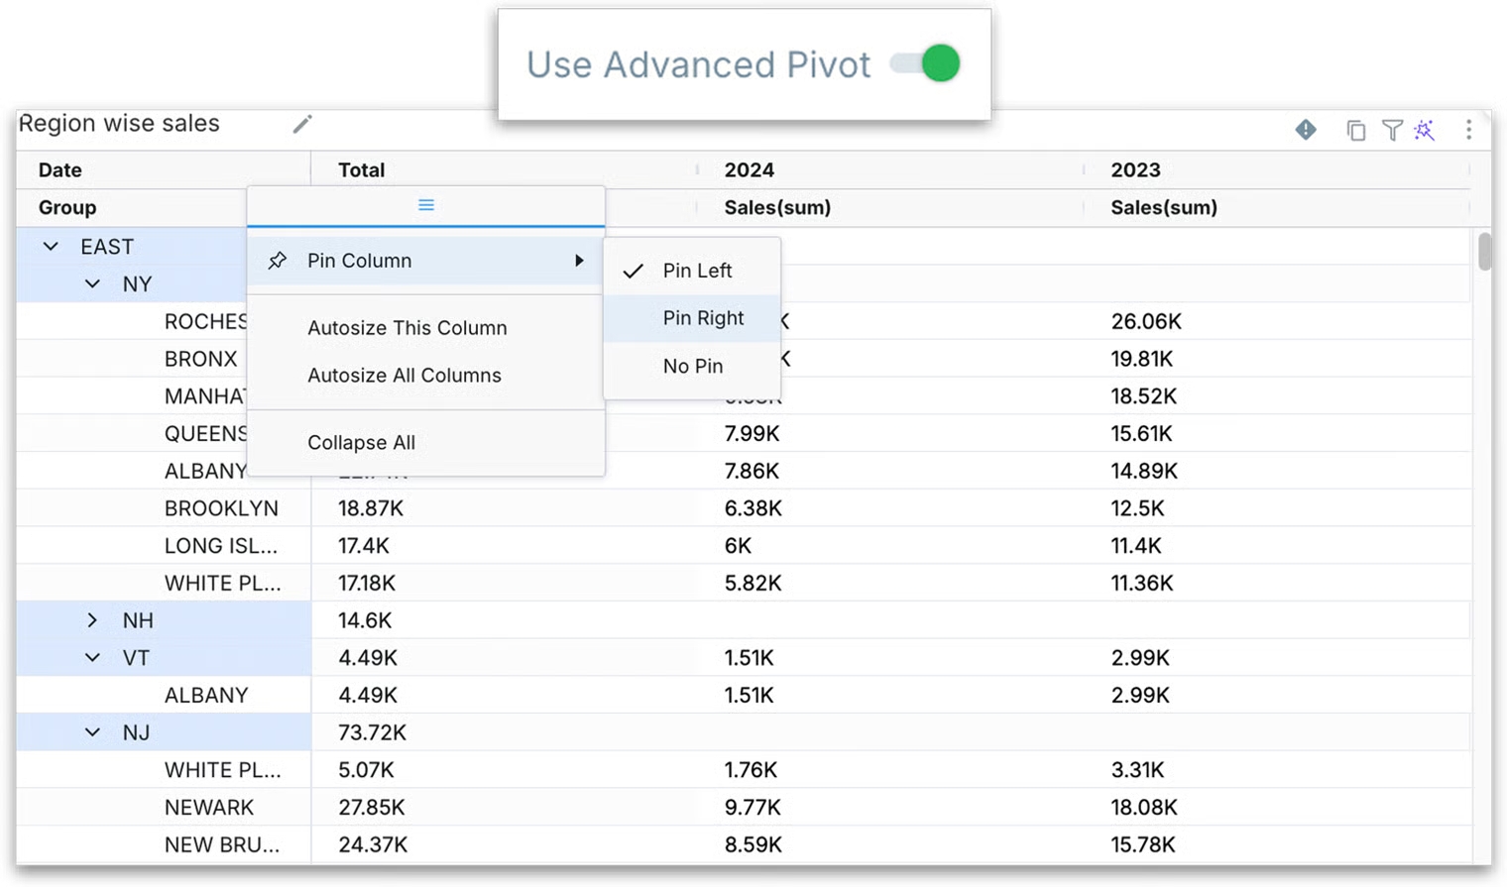The height and width of the screenshot is (887, 1507).
Task: Edit the widget title with the pencil icon
Action: [302, 124]
